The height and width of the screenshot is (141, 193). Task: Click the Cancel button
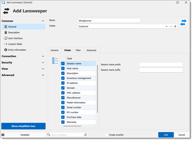[182, 135]
